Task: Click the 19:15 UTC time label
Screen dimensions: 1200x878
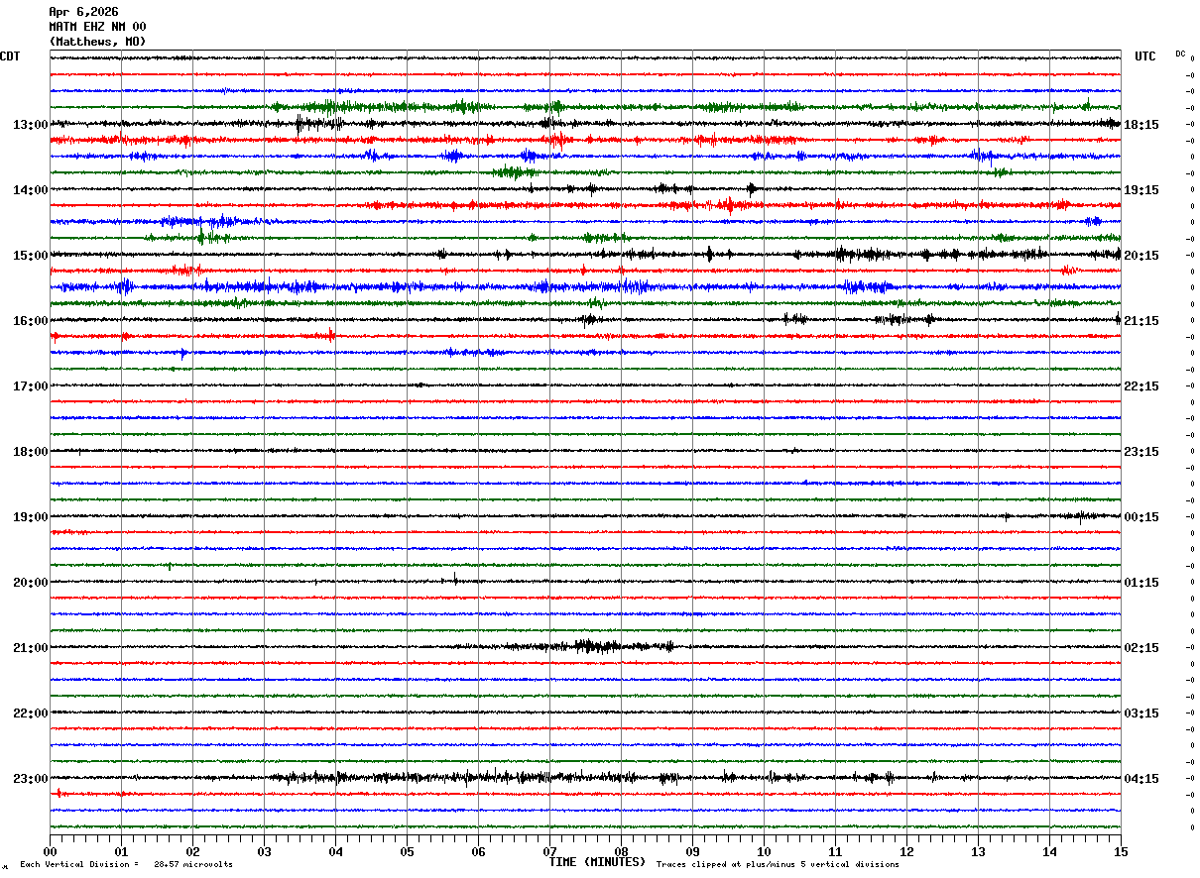Action: [x=1141, y=190]
